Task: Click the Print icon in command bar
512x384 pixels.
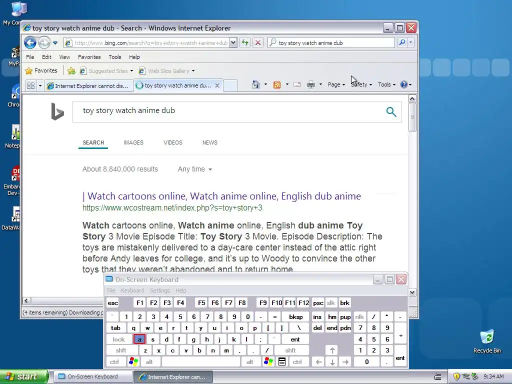Action: pyautogui.click(x=311, y=84)
